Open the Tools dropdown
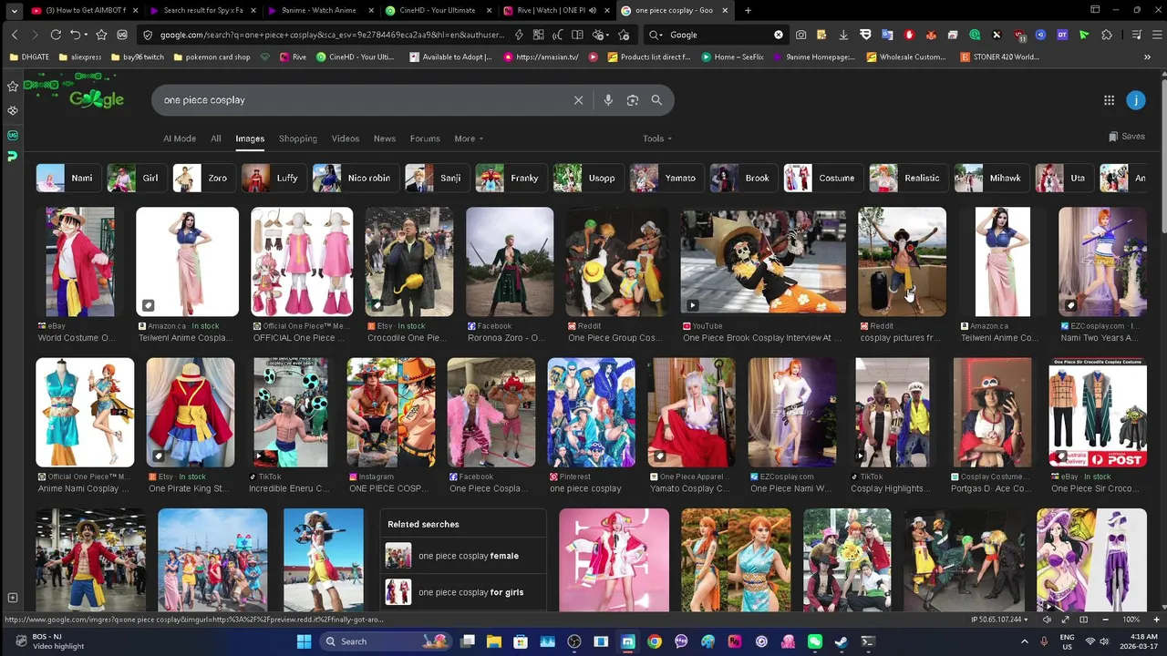 pos(657,138)
